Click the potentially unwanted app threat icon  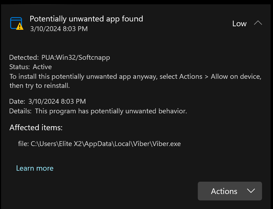pos(16,23)
